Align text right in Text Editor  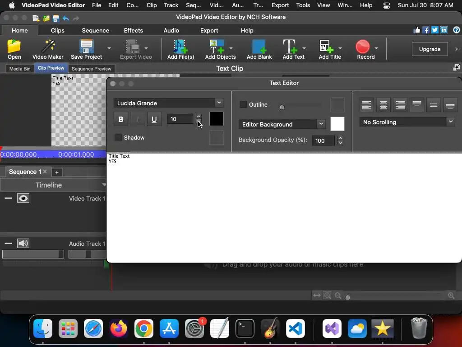click(400, 105)
